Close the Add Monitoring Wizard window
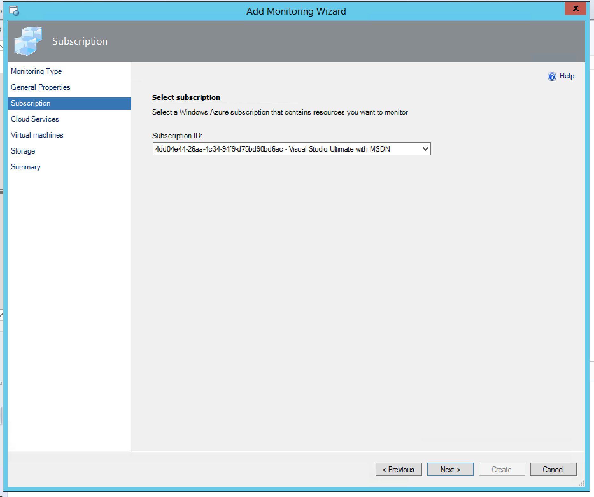Screen dimensions: 594x497 click(575, 9)
